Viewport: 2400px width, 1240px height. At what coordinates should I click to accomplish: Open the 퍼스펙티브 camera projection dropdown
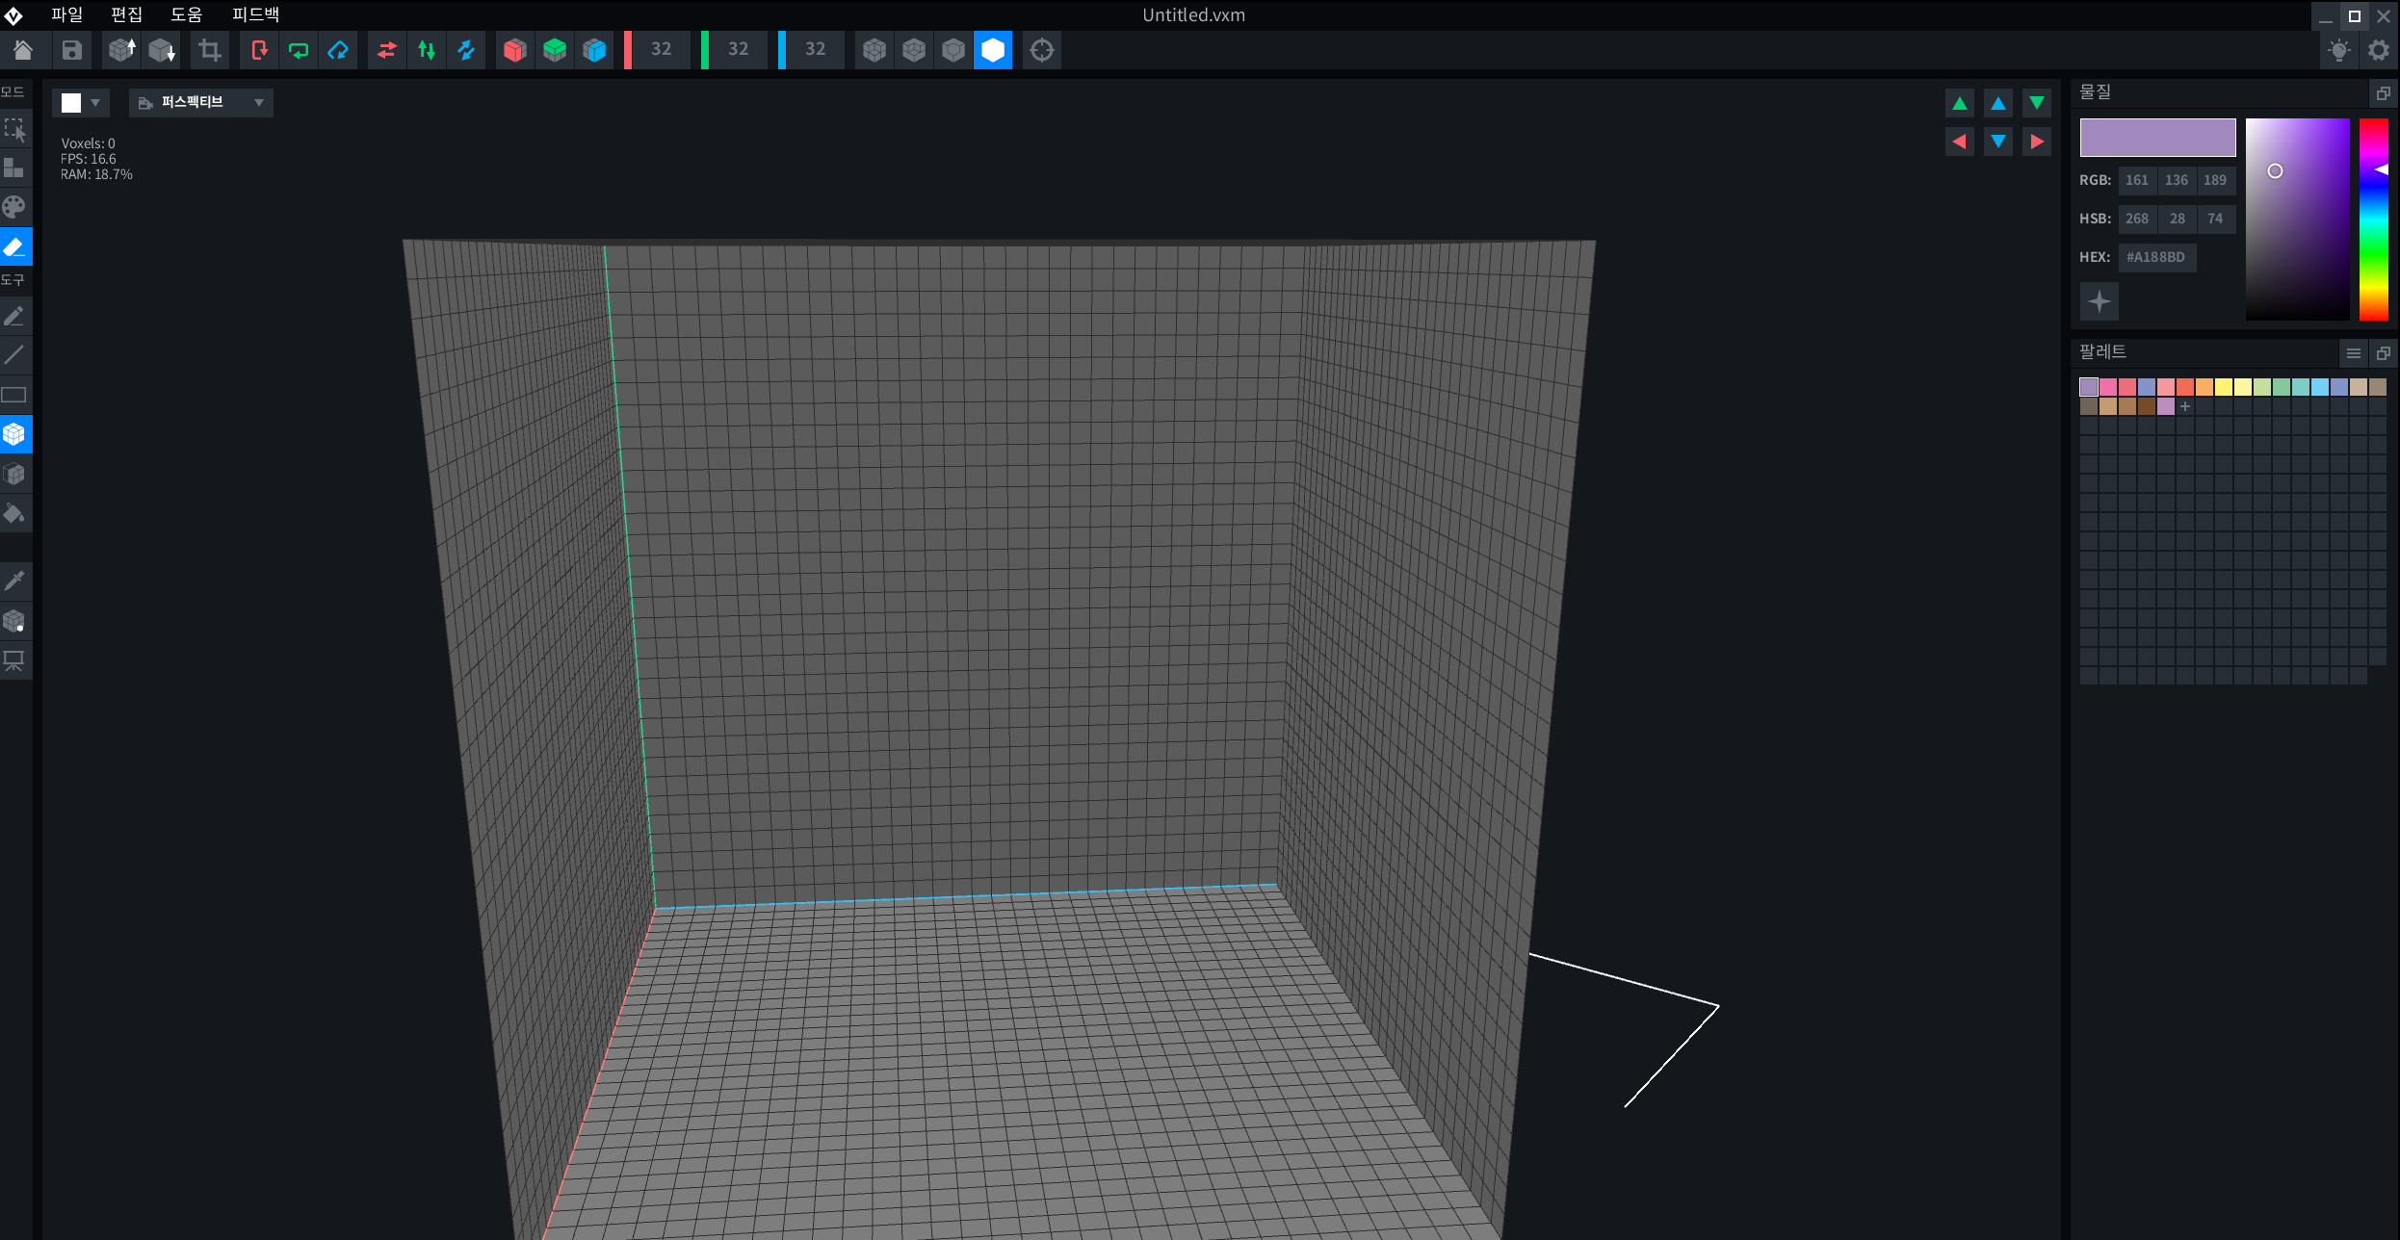pos(201,102)
